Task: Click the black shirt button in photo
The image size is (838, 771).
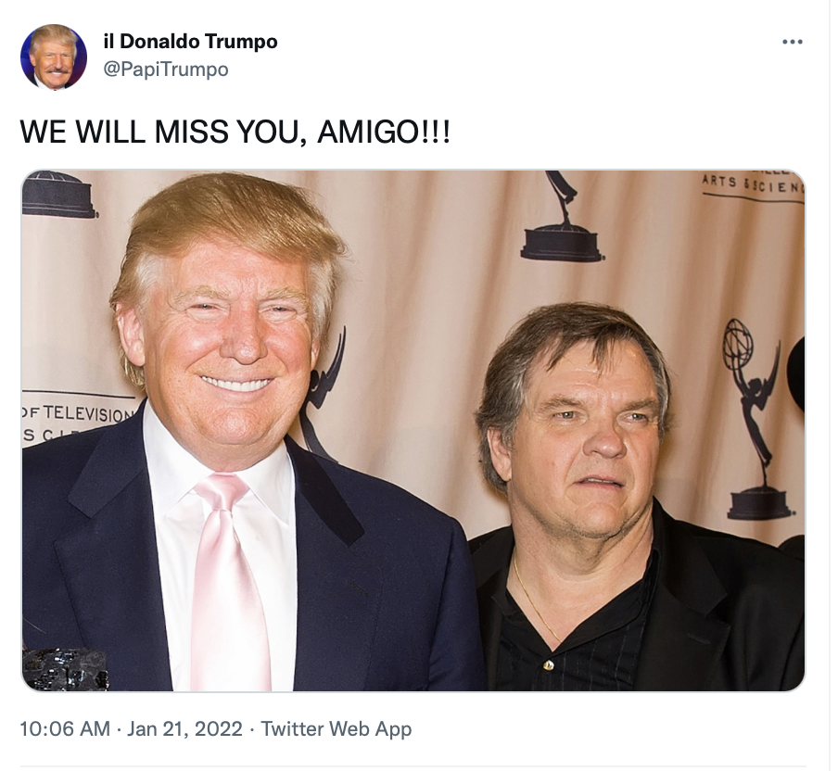Action: point(548,665)
